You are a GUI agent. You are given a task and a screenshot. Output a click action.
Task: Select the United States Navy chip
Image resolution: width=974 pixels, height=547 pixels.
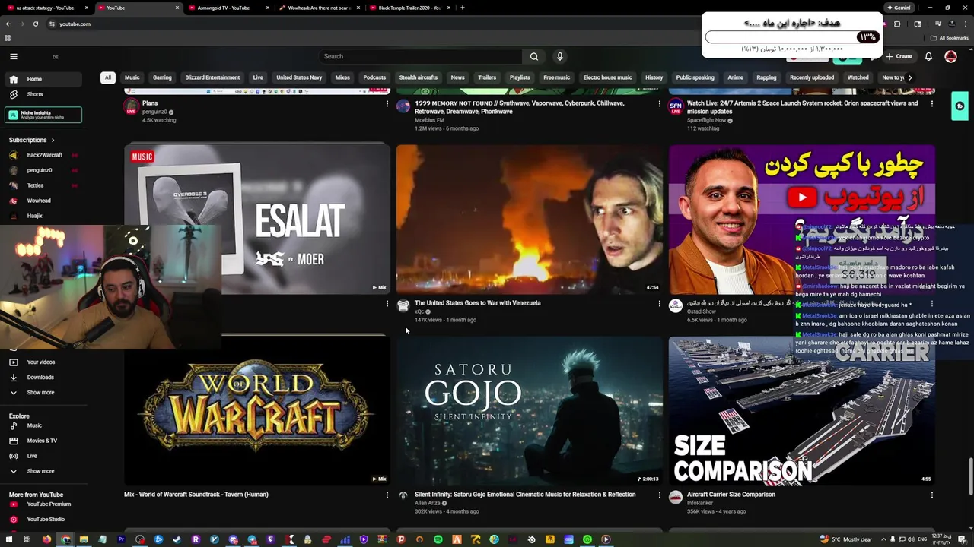(x=299, y=77)
